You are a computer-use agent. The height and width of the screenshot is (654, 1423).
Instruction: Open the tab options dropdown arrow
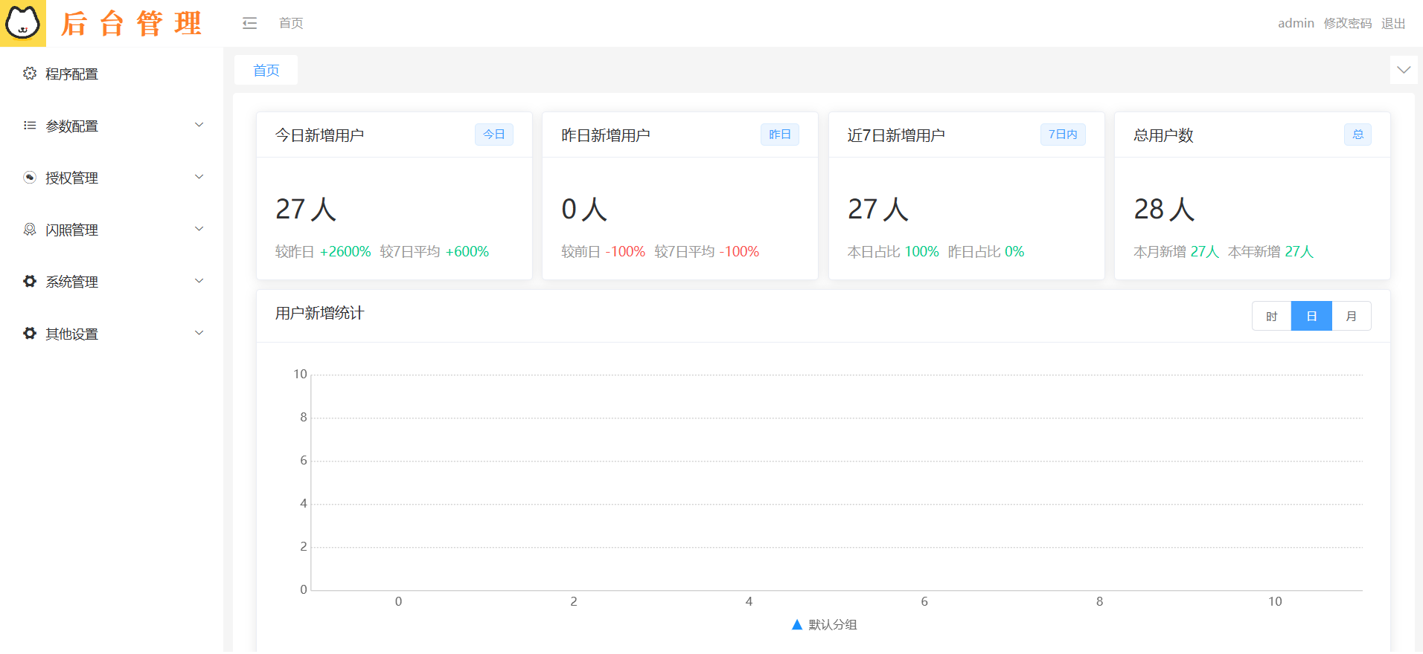[1404, 70]
